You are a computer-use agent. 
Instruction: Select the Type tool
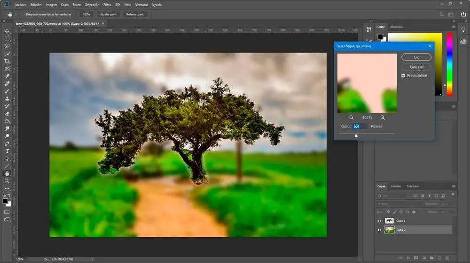(7, 151)
